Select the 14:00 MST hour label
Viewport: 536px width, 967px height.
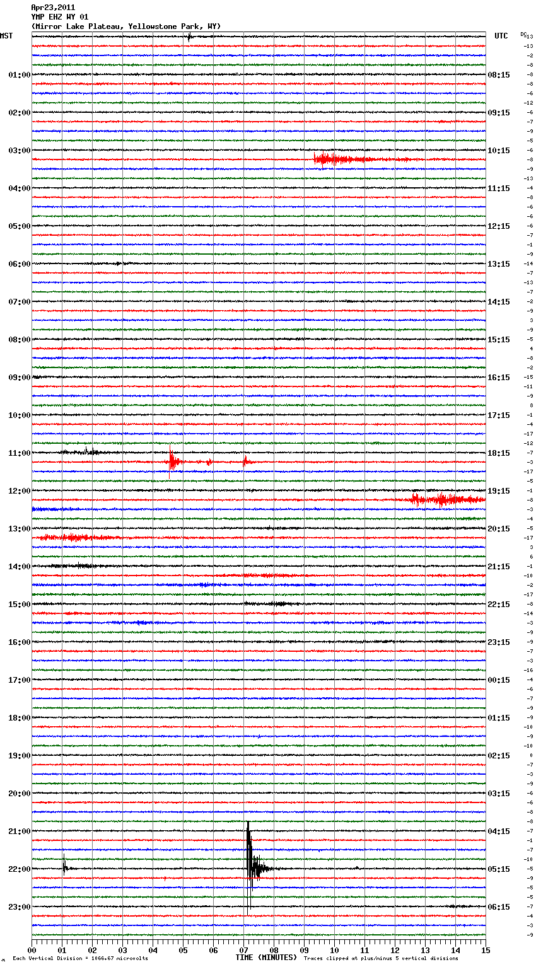coord(19,567)
